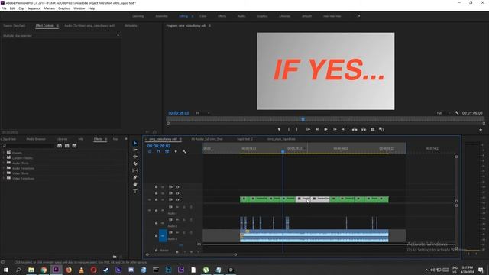Image resolution: width=489 pixels, height=275 pixels.
Task: Step forward one frame in program monitor
Action: (x=335, y=129)
